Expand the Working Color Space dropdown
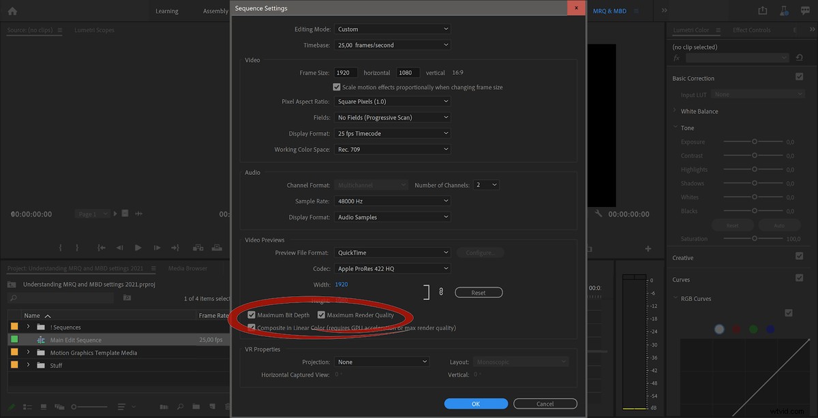This screenshot has width=818, height=418. pyautogui.click(x=392, y=149)
